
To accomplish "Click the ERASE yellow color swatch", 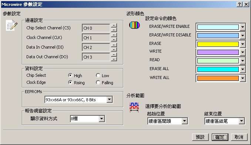I will pyautogui.click(x=218, y=44).
